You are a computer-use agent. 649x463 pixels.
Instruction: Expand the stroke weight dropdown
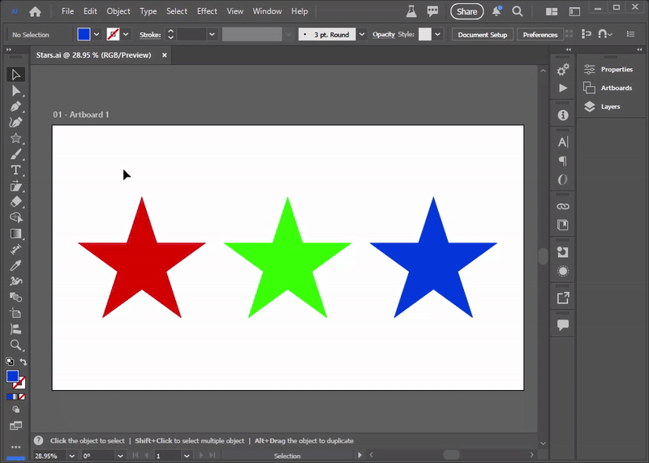[212, 35]
